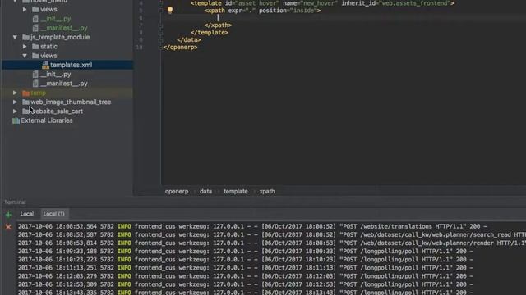The width and height of the screenshot is (526, 295).
Task: Click the </xpath> closing tag
Action: tap(218, 25)
